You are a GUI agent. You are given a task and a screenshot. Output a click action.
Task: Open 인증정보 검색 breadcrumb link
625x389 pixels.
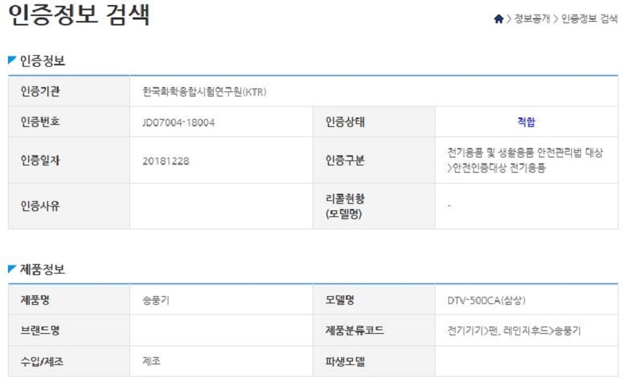point(589,19)
